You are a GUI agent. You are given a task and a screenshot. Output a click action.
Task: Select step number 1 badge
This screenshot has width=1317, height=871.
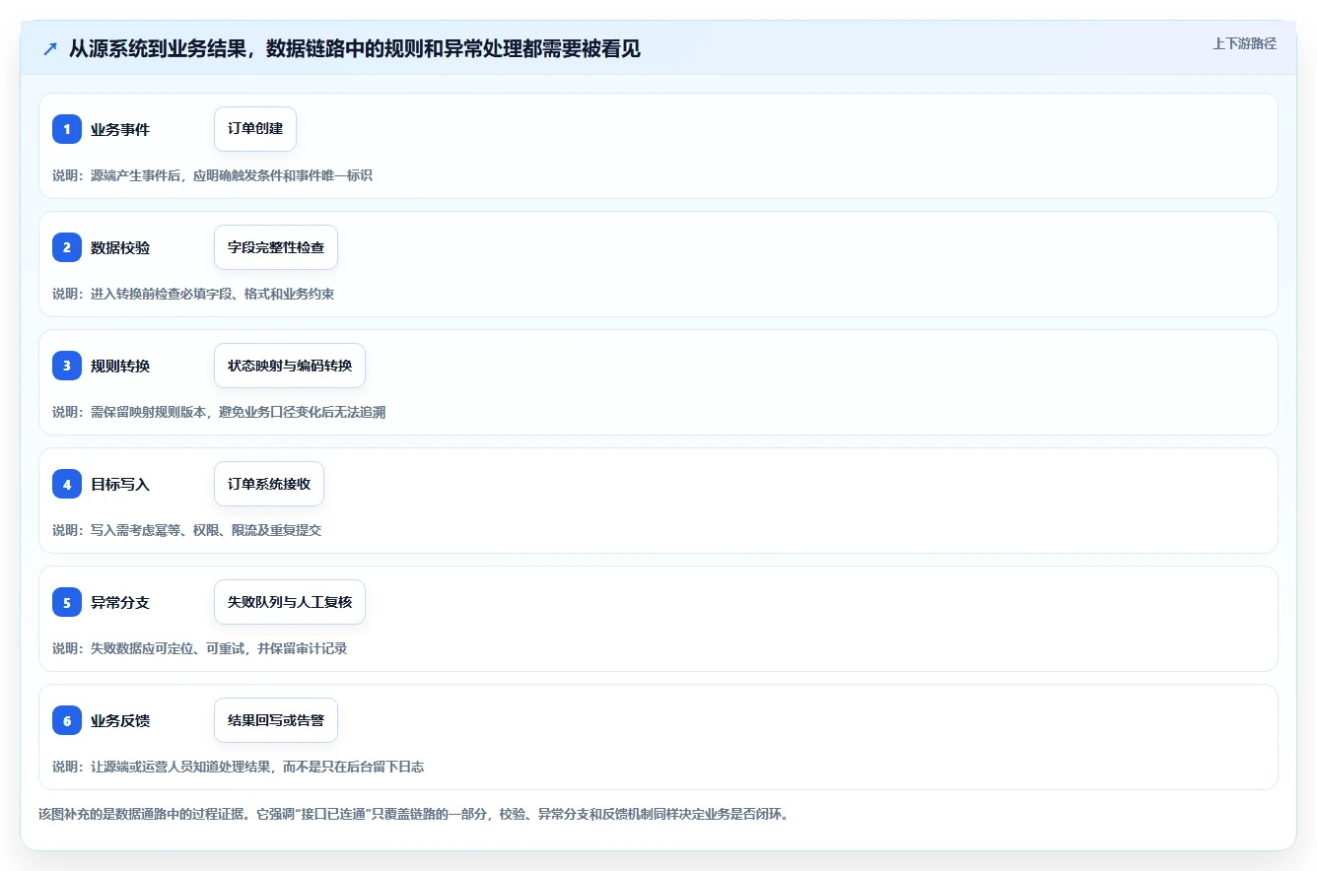coord(67,129)
